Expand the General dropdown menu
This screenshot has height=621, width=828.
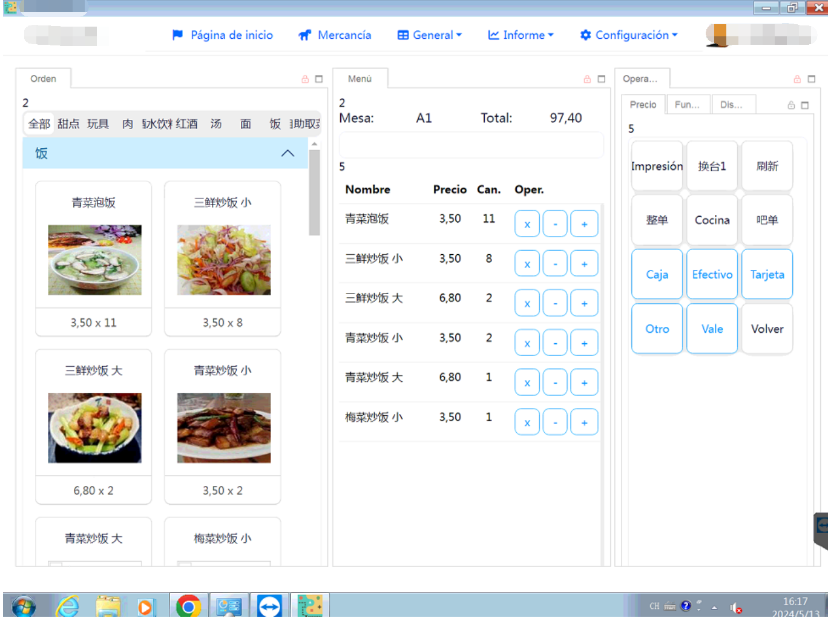click(x=429, y=35)
